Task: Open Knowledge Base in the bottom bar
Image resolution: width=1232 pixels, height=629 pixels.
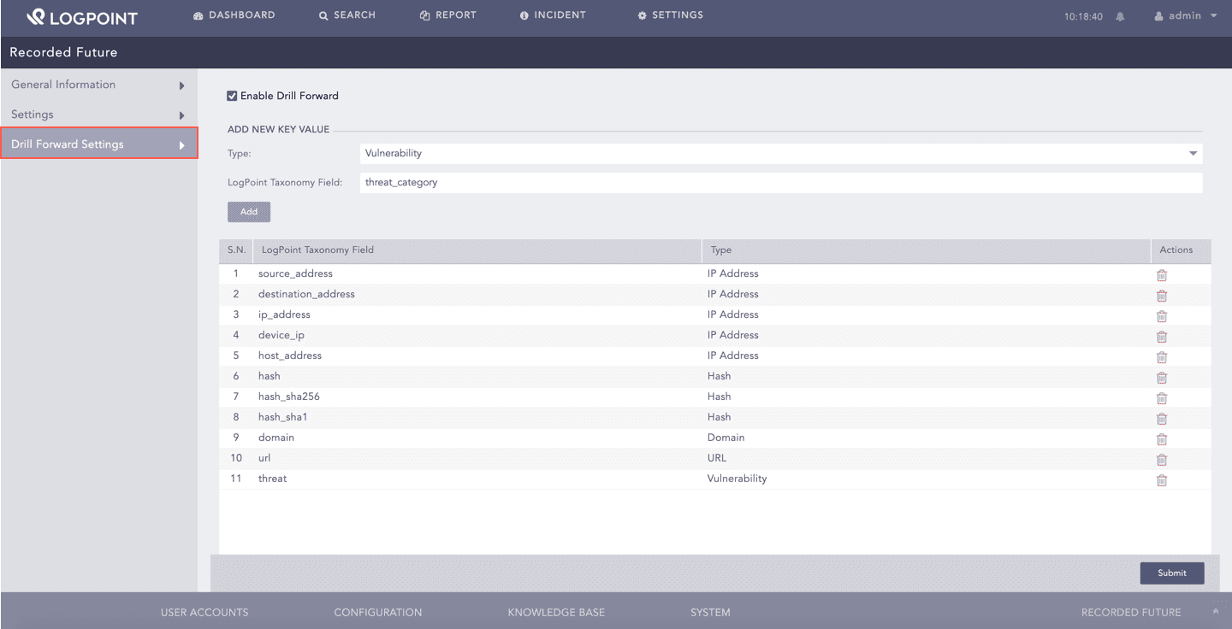Action: click(x=556, y=612)
